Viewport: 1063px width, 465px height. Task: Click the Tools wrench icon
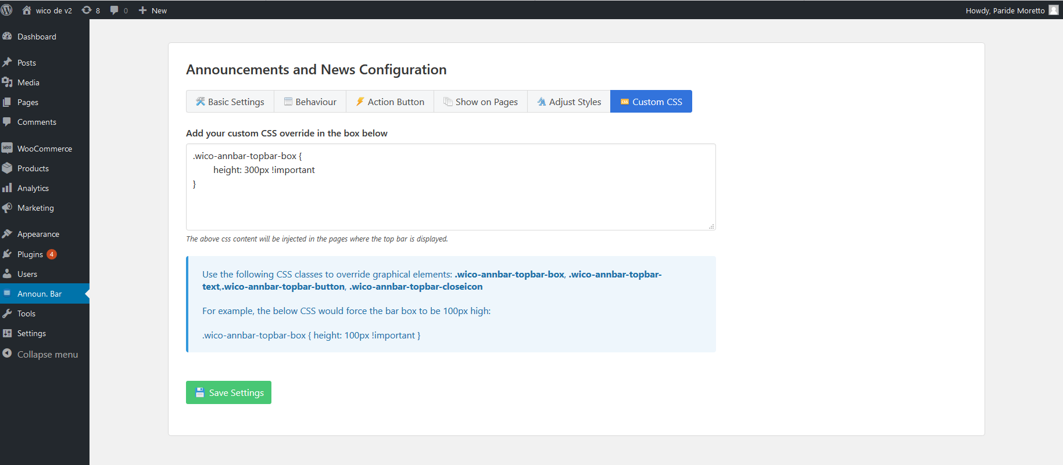click(7, 313)
